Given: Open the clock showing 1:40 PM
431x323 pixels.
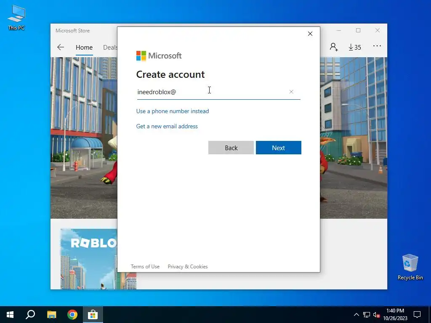Looking at the screenshot, I should 395,315.
